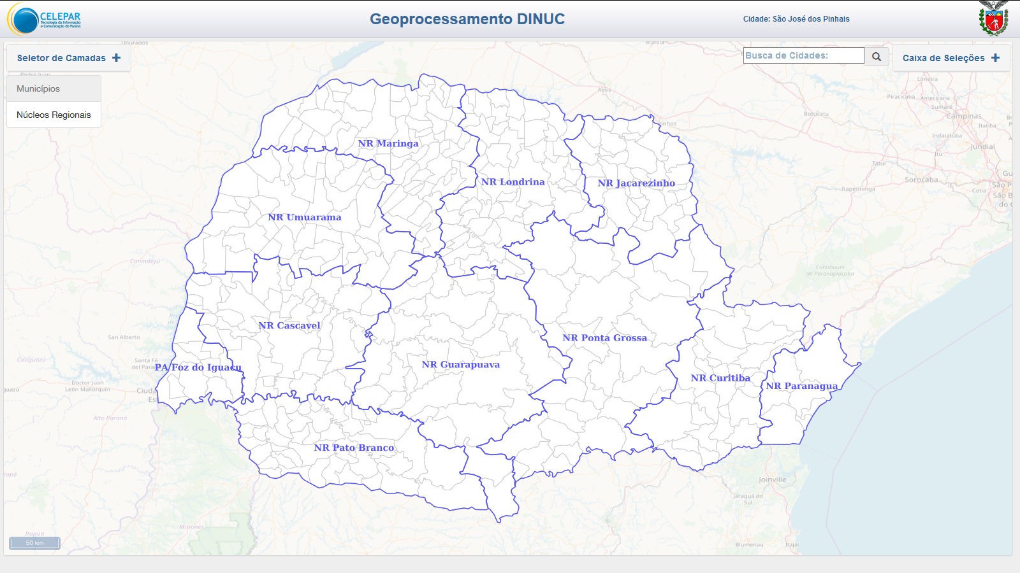Select the NR Guarapuava region
The width and height of the screenshot is (1020, 573).
click(x=460, y=365)
